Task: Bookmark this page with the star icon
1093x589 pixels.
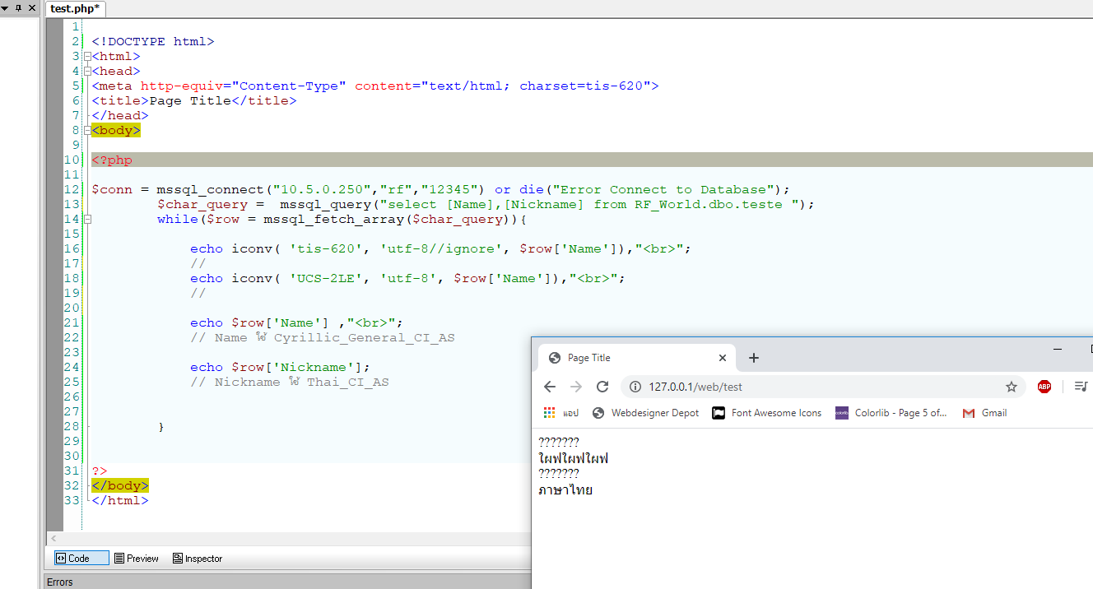Action: click(x=1012, y=387)
